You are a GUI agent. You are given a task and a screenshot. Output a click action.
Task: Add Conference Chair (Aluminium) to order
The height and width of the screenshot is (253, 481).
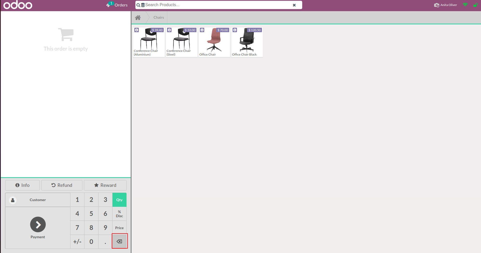(x=149, y=42)
